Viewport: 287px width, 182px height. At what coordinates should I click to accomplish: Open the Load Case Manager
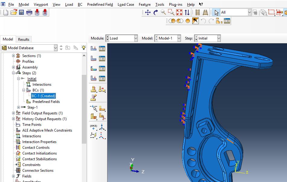pos(102,78)
